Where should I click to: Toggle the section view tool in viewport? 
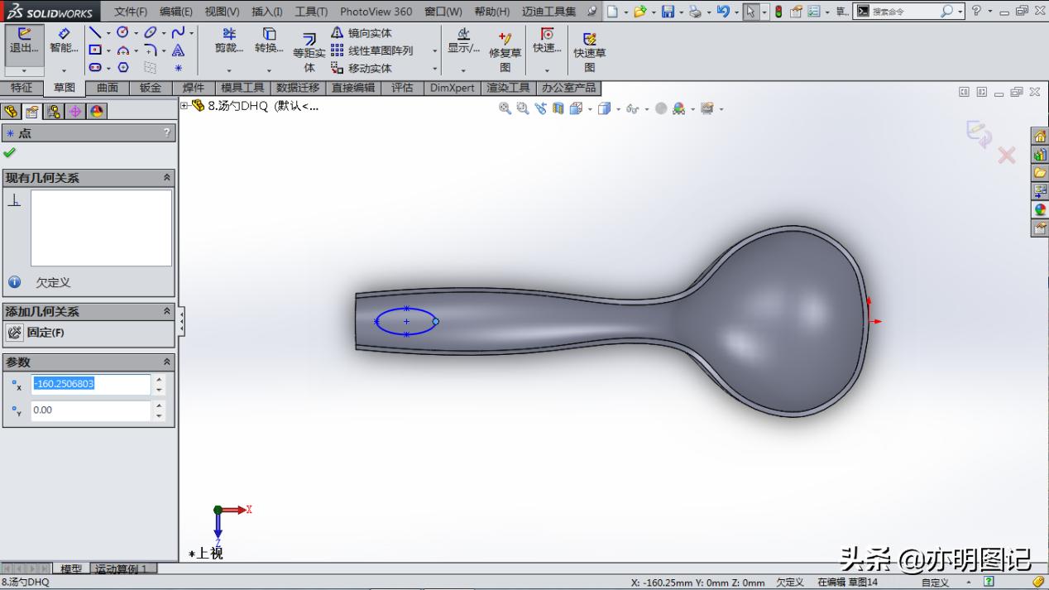point(557,108)
